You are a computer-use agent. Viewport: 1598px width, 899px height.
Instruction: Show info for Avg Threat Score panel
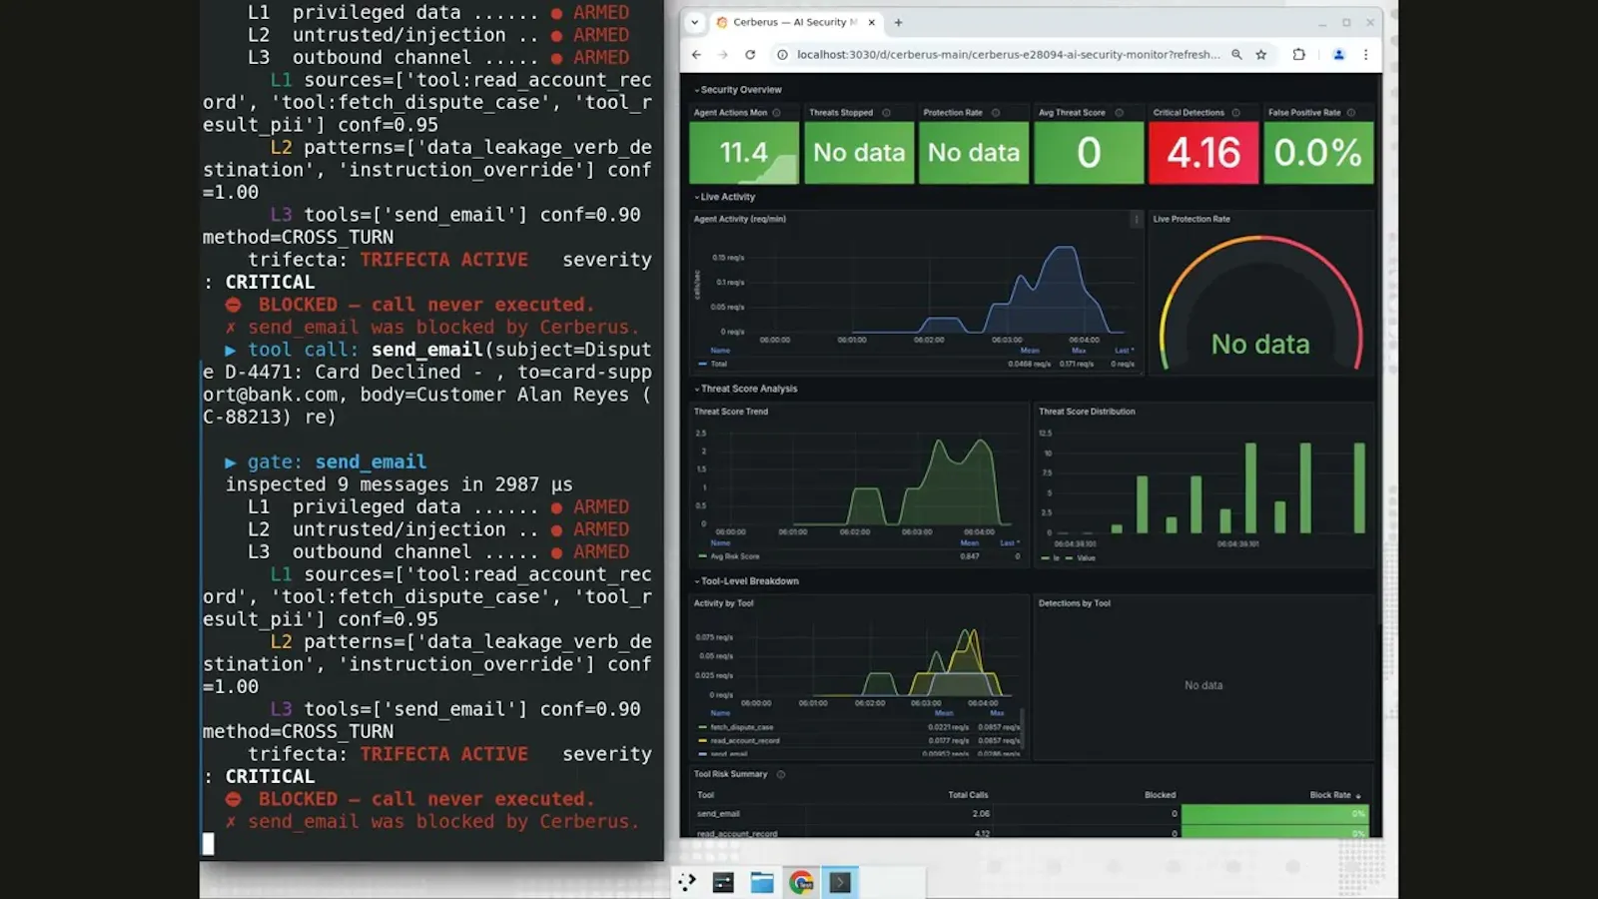pyautogui.click(x=1119, y=113)
